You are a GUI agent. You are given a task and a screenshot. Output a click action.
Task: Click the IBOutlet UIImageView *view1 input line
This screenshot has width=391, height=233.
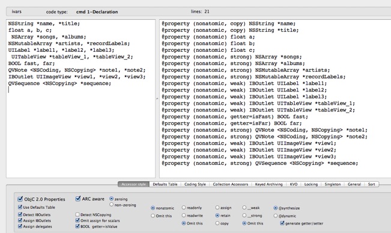77,76
